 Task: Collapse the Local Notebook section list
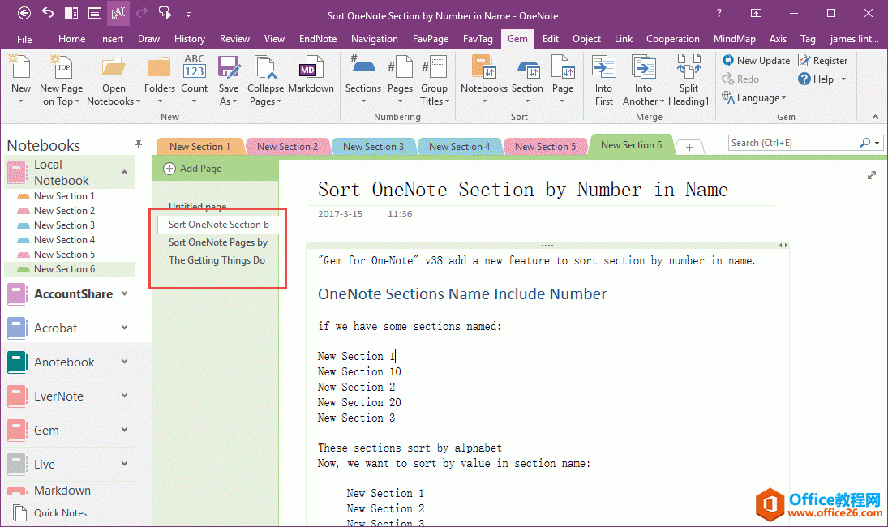124,172
